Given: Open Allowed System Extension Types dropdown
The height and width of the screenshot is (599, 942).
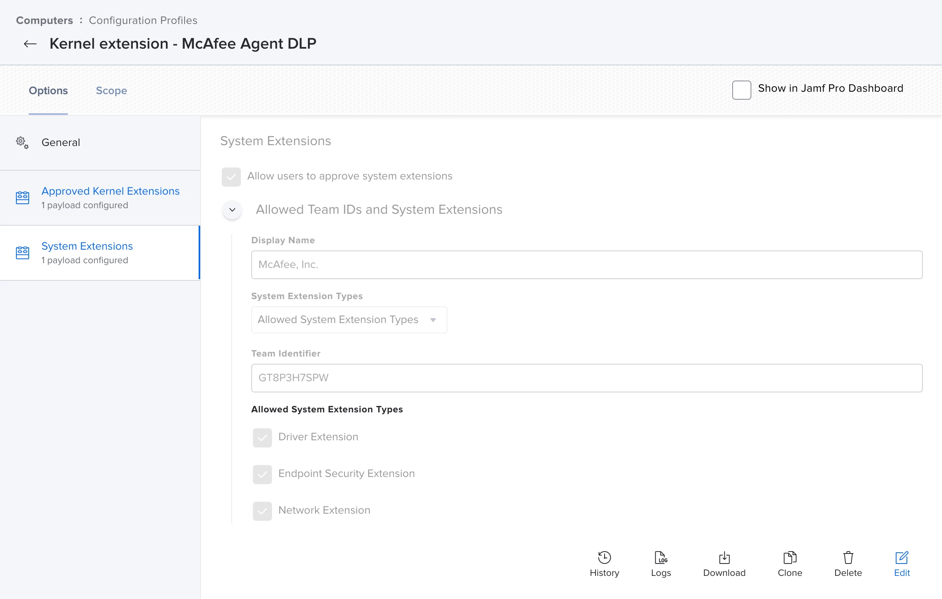Looking at the screenshot, I should point(349,320).
